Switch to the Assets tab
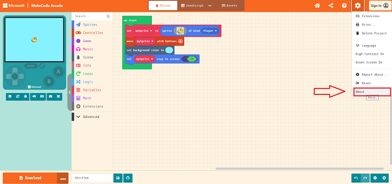The height and width of the screenshot is (184, 392). click(229, 5)
